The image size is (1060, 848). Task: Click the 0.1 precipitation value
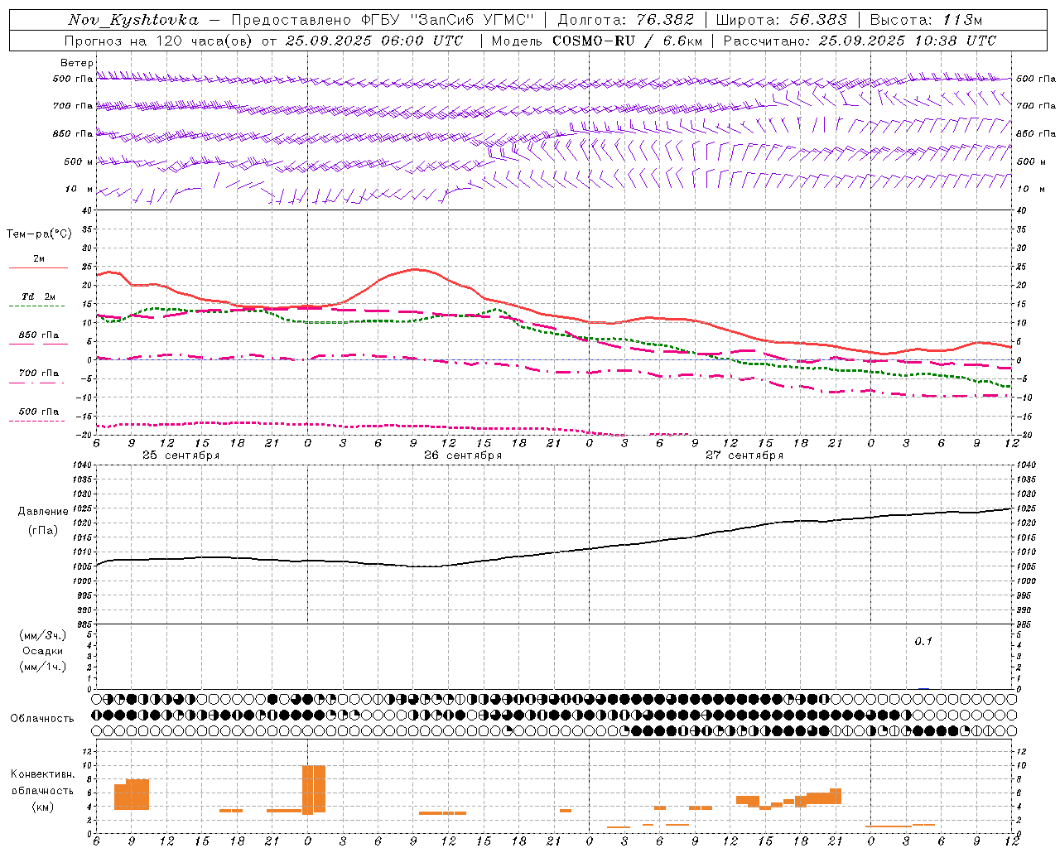tap(923, 641)
